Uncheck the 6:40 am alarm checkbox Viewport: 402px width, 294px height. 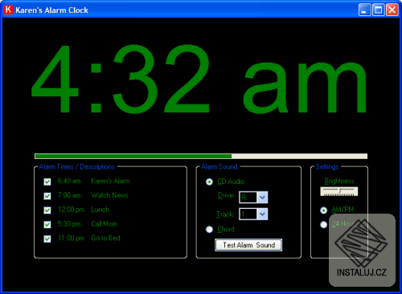[47, 182]
